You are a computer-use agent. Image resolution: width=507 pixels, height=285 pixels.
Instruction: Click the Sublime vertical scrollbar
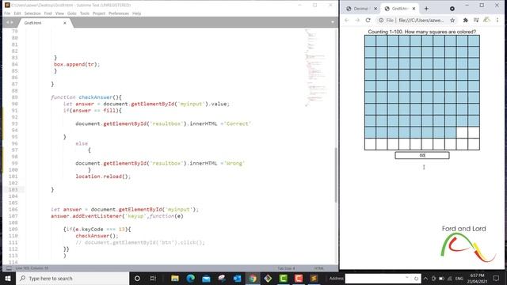(336, 174)
